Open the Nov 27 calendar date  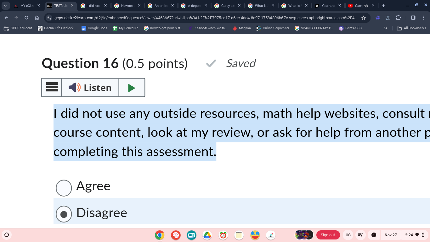[x=391, y=235]
